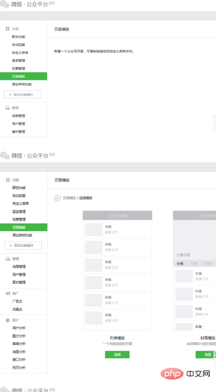This screenshot has width=216, height=392.
Task: Click the 页面模版 breadcrumb link before 选择模版
Action: (x=69, y=198)
